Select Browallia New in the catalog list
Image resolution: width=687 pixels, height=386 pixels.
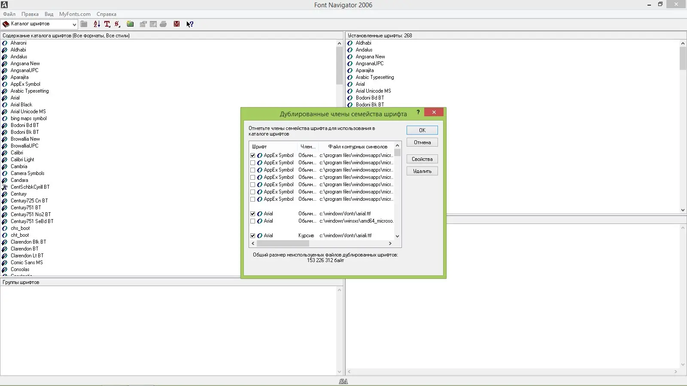[25, 139]
